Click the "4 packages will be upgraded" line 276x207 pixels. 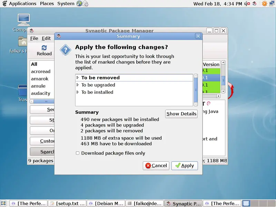tap(112, 125)
